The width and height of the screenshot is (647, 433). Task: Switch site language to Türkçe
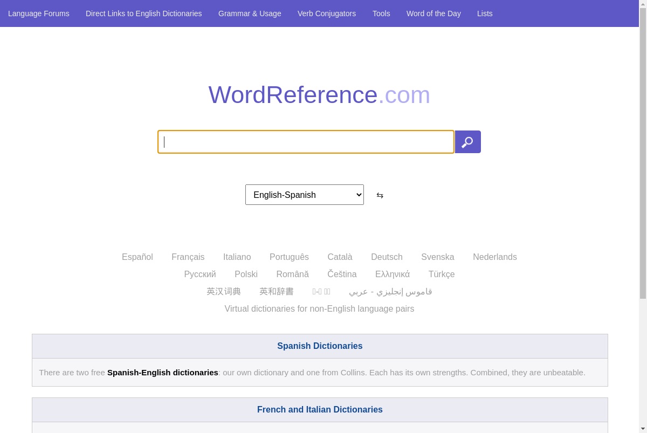tap(442, 274)
